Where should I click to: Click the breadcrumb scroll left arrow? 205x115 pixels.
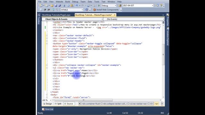click(79, 104)
